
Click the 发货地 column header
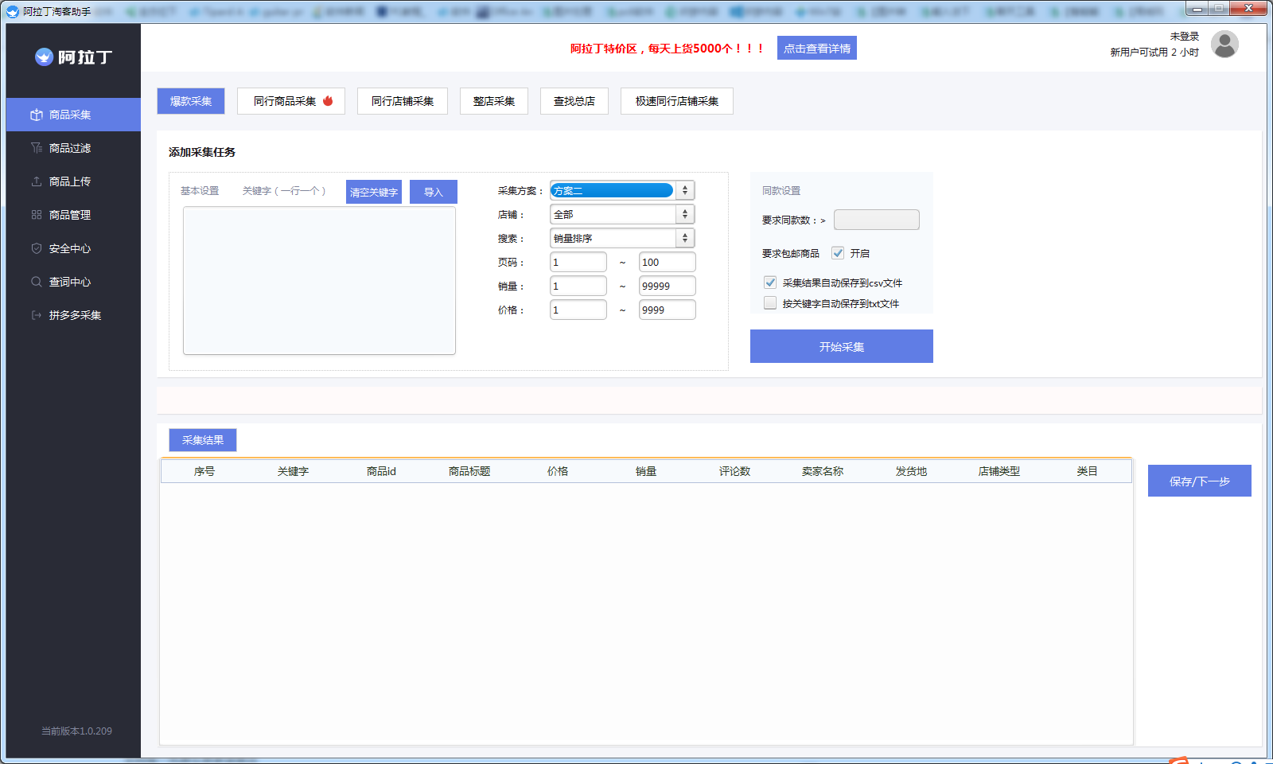(x=911, y=471)
